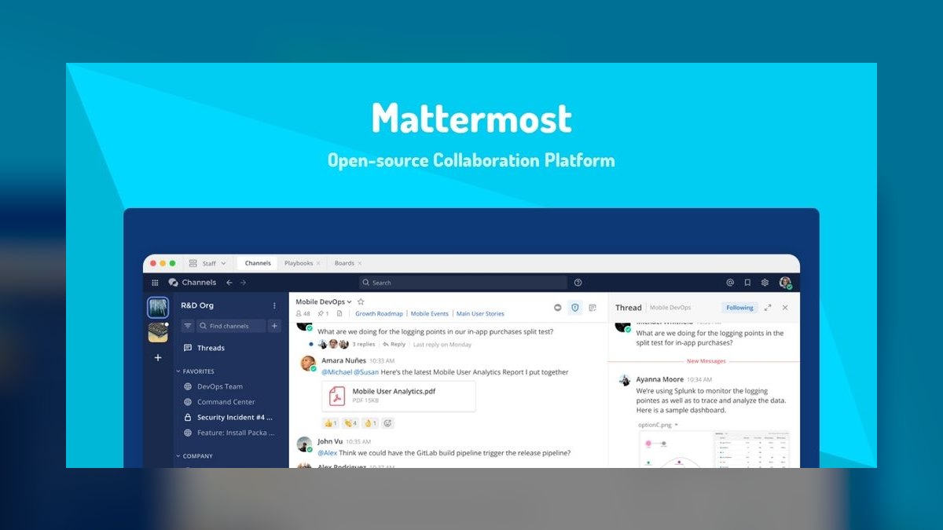The width and height of the screenshot is (943, 530).
Task: Open saved posts bookmark icon
Action: tap(747, 283)
